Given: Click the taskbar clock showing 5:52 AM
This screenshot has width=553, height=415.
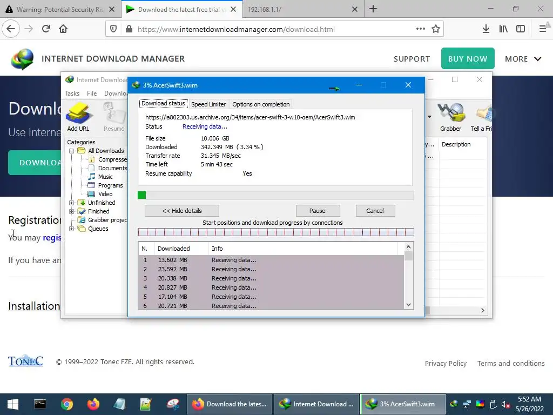Looking at the screenshot, I should point(529,404).
